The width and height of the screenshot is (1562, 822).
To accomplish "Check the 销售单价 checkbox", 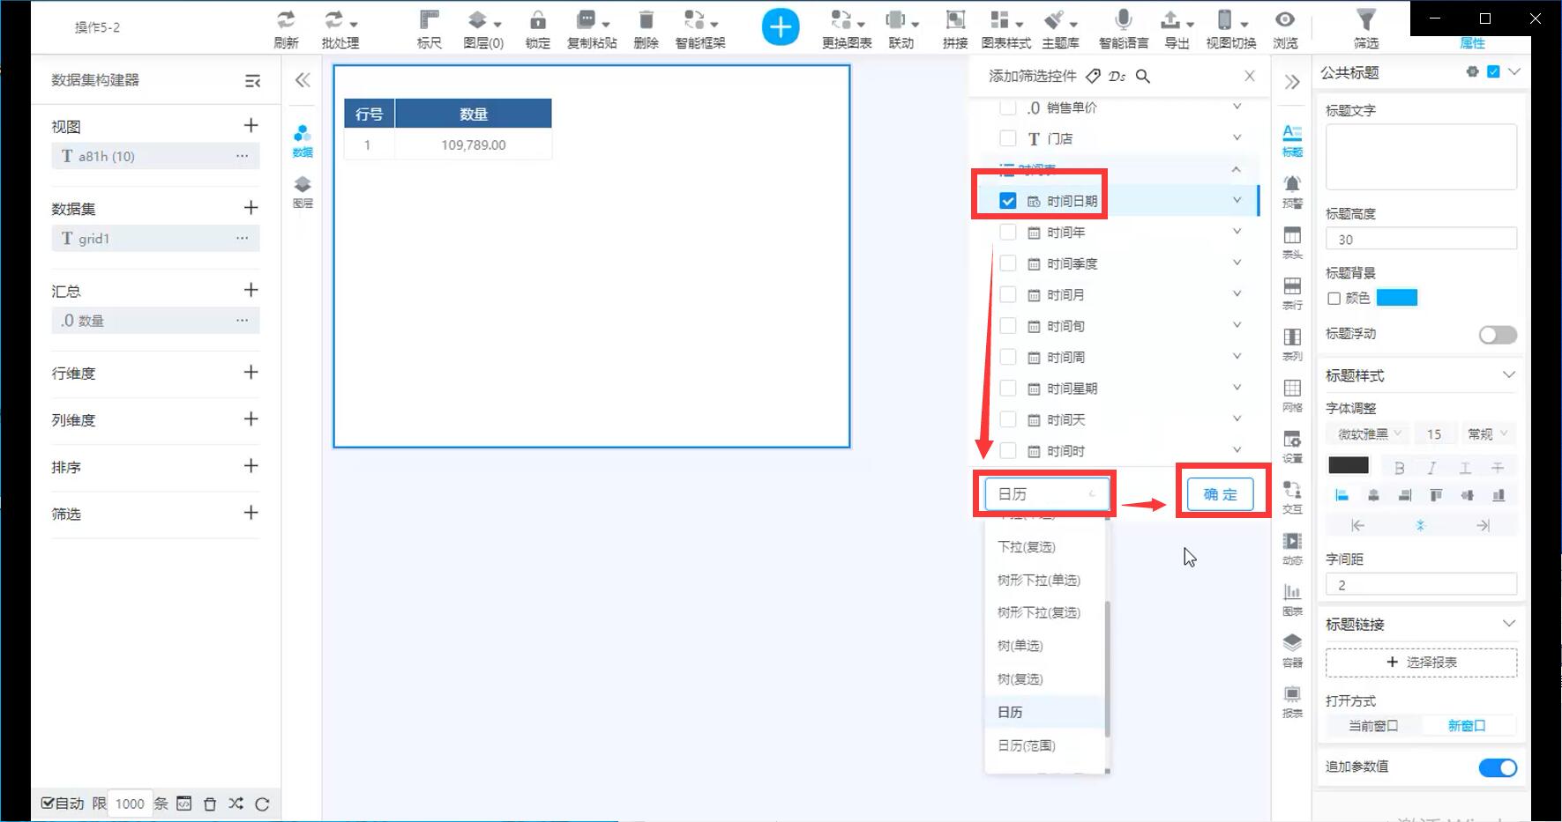I will pyautogui.click(x=1008, y=107).
